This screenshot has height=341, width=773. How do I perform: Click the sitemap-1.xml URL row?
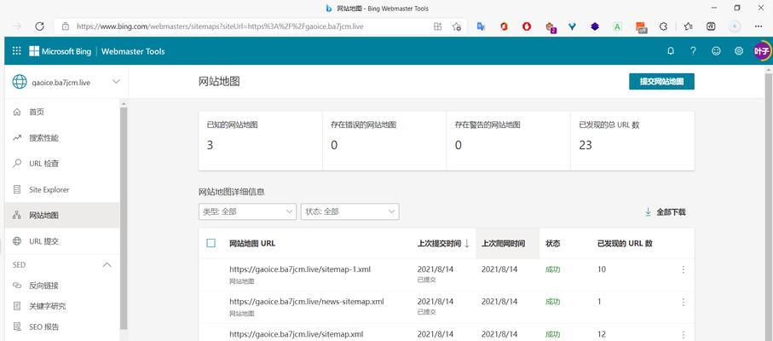point(300,269)
